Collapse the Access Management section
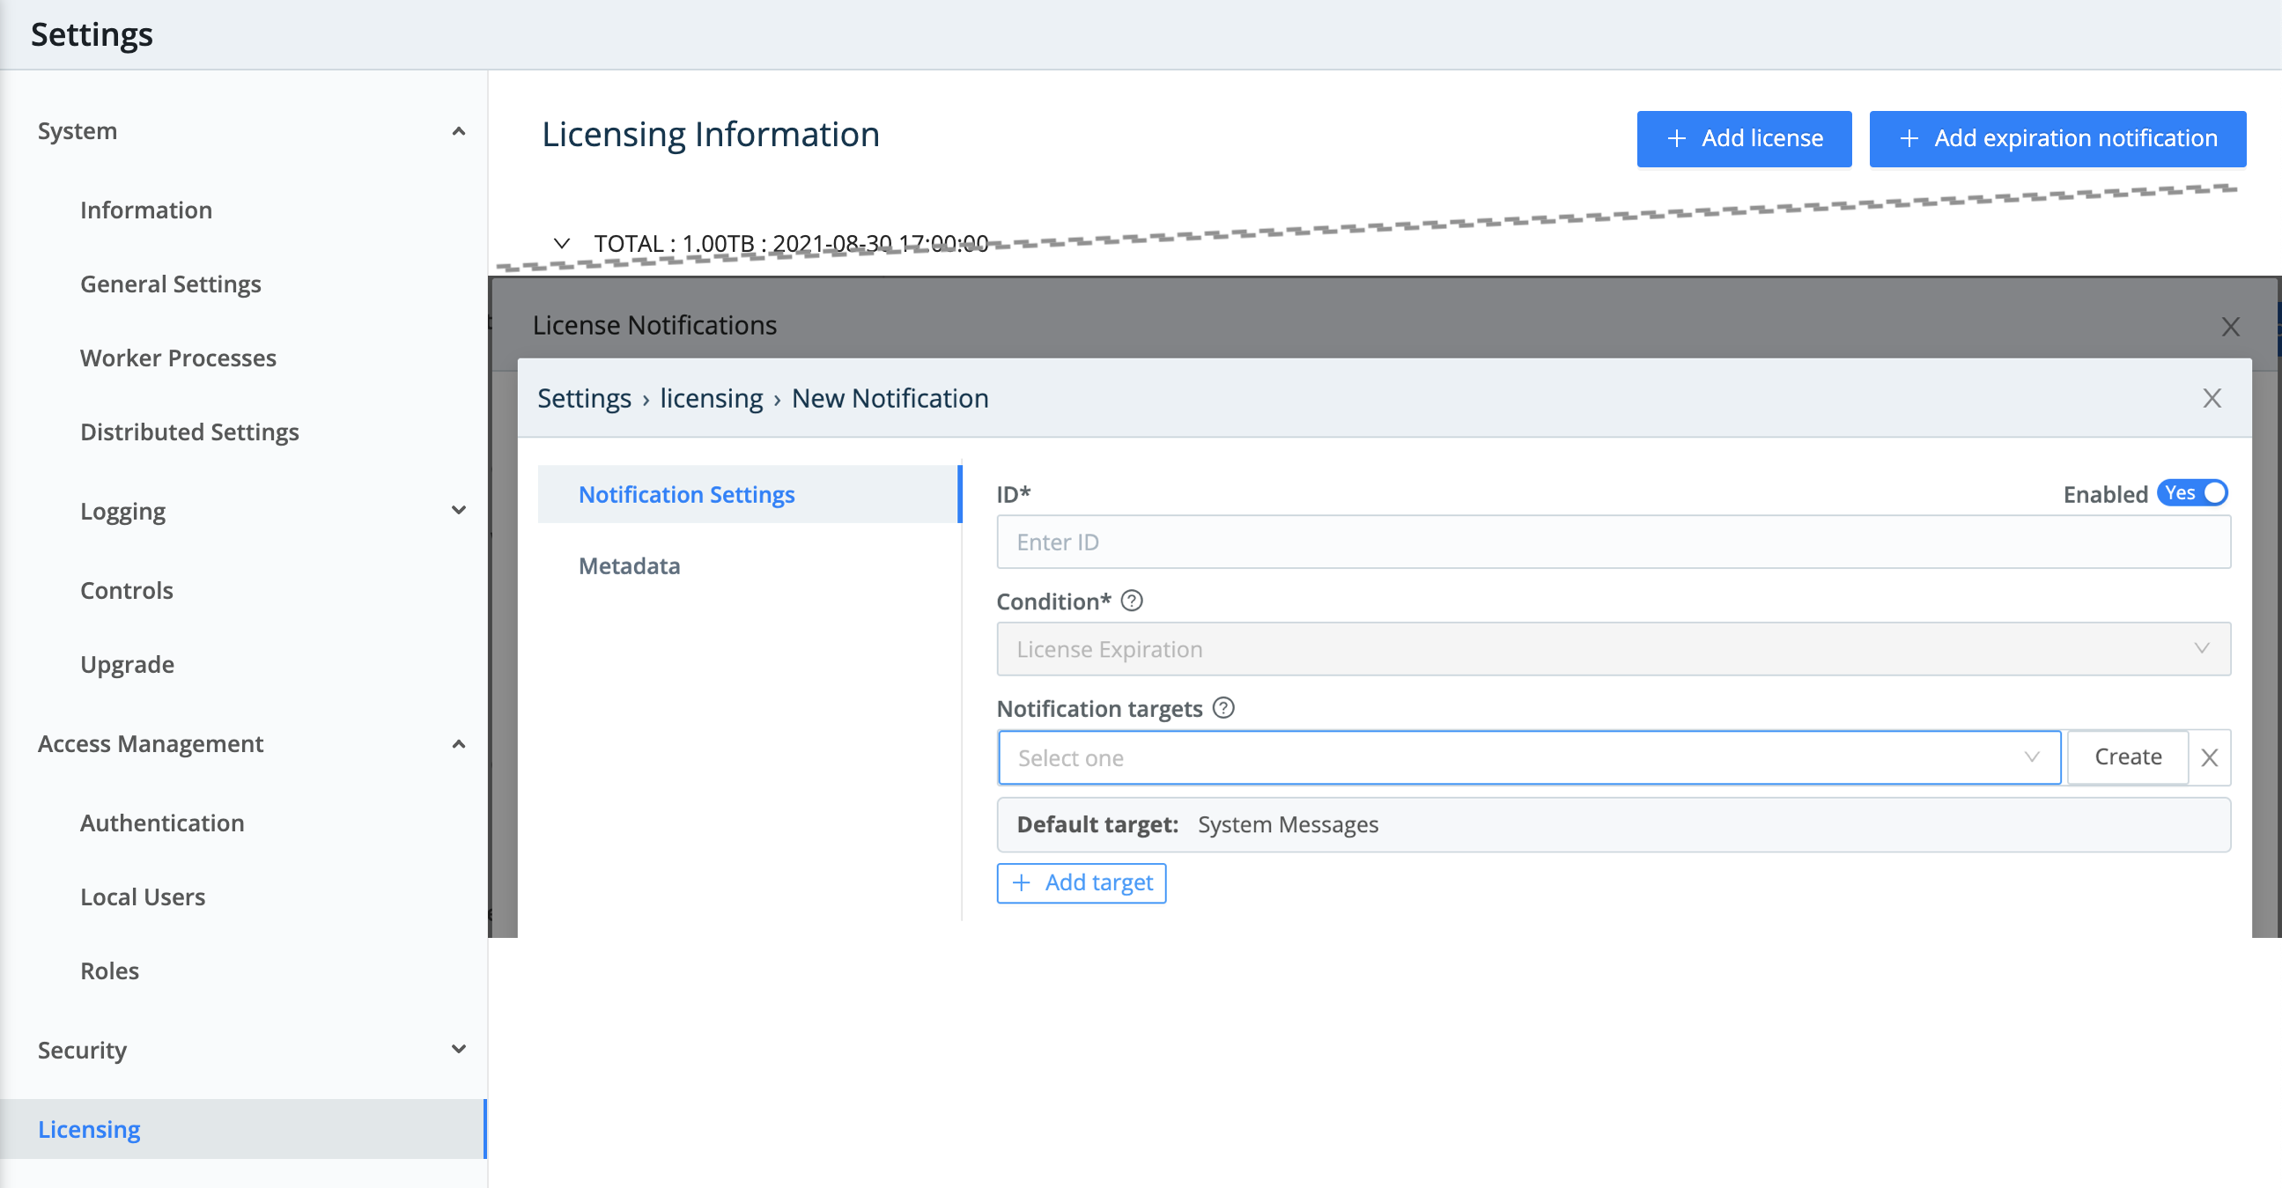This screenshot has height=1188, width=2282. click(459, 744)
